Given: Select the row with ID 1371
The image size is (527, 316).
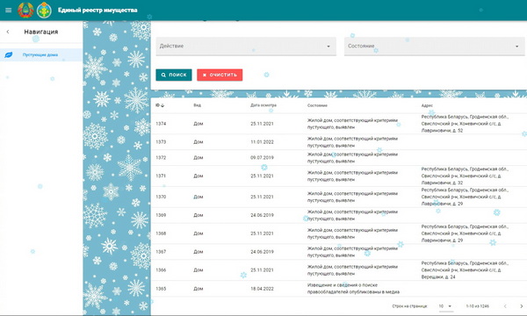Looking at the screenshot, I should (x=339, y=176).
